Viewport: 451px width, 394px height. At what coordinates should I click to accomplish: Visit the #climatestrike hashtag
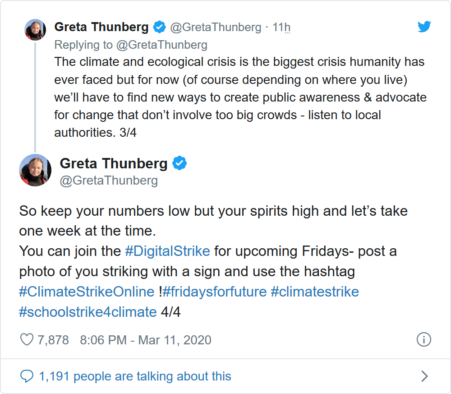[x=315, y=292]
